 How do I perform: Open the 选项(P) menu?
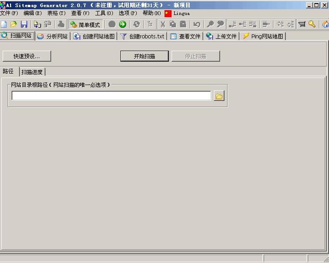(128, 13)
